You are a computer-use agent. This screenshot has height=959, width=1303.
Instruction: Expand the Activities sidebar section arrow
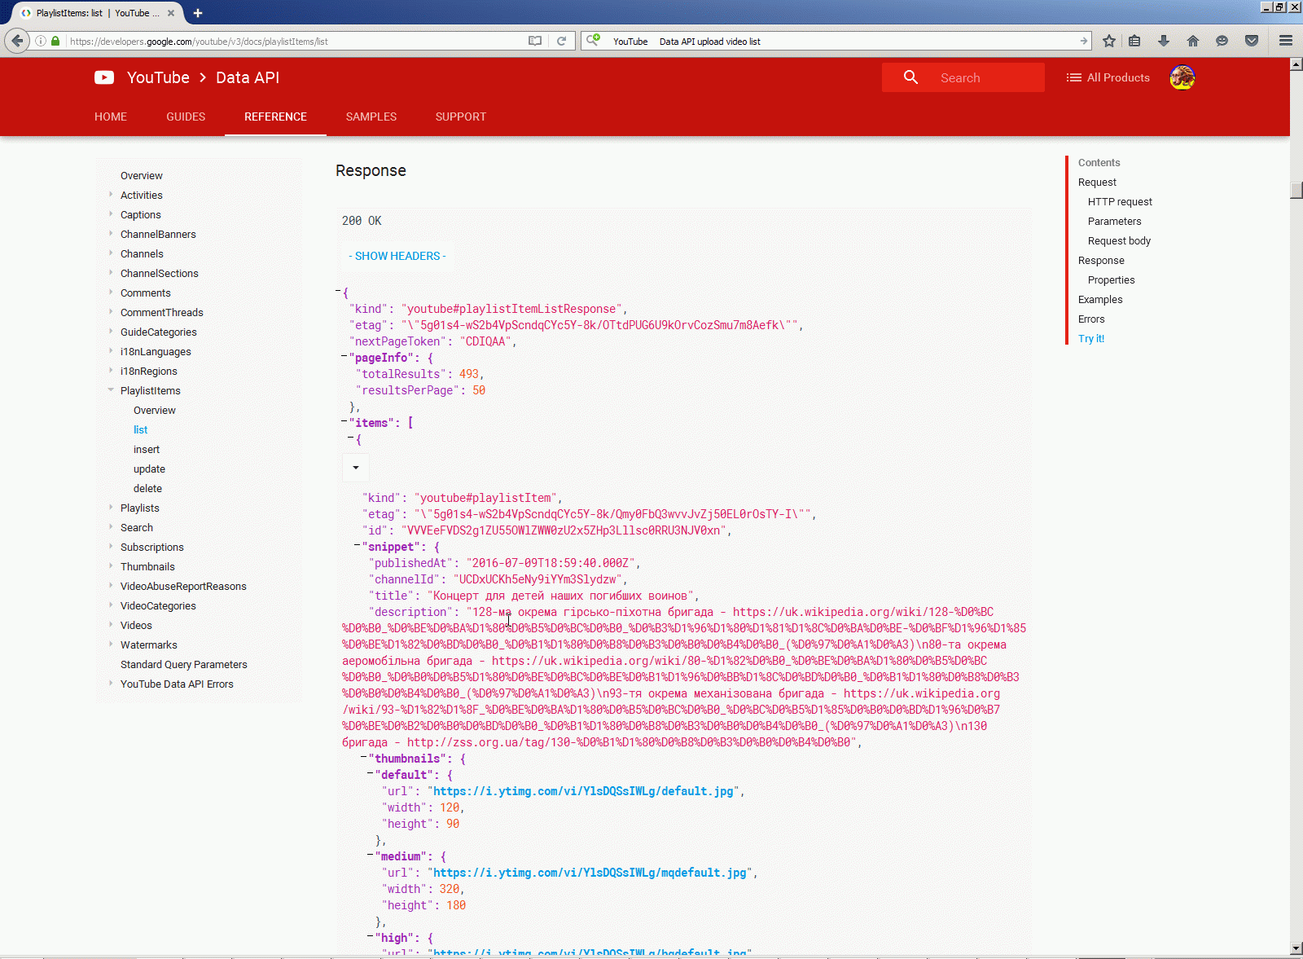(111, 195)
